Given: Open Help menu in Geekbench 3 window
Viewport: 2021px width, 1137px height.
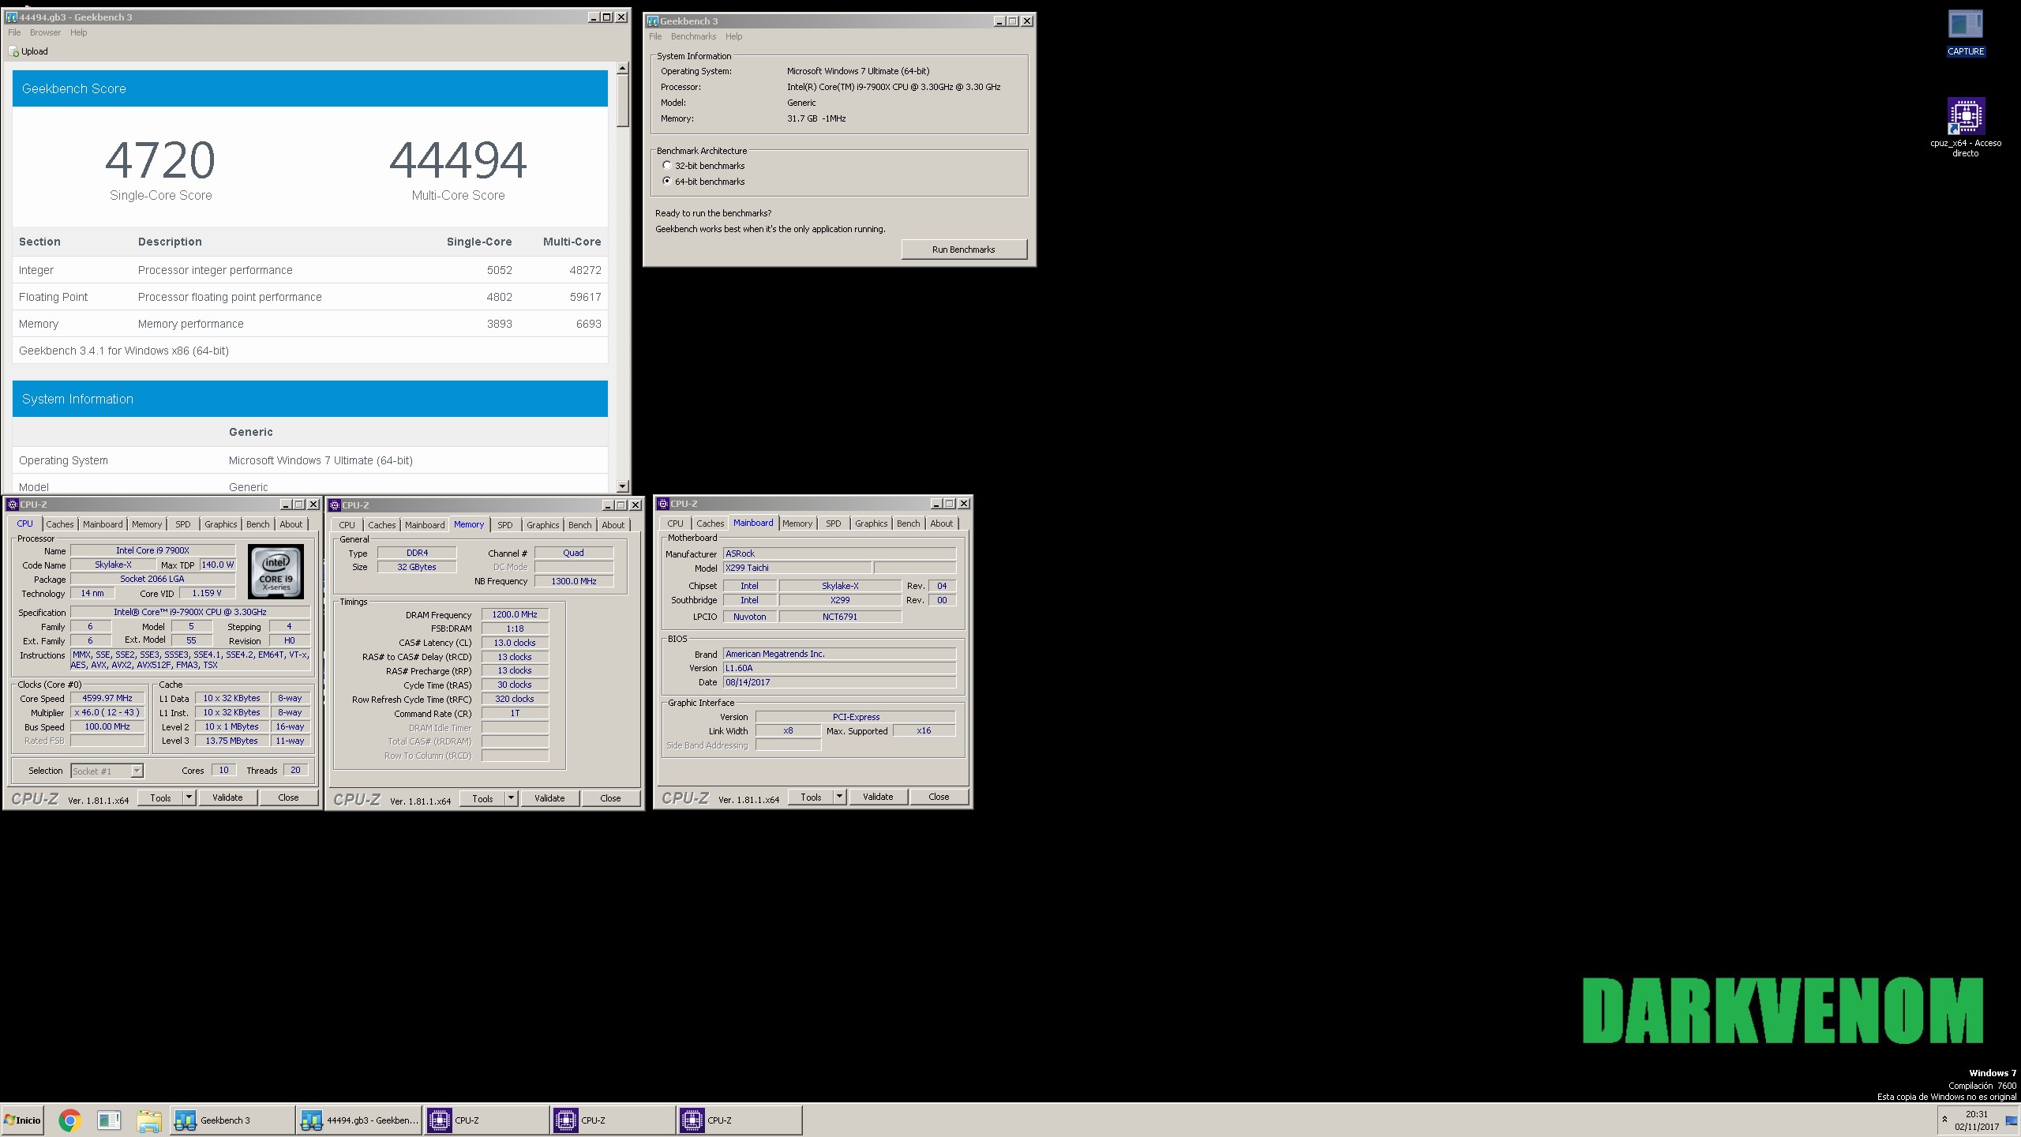Looking at the screenshot, I should tap(733, 36).
